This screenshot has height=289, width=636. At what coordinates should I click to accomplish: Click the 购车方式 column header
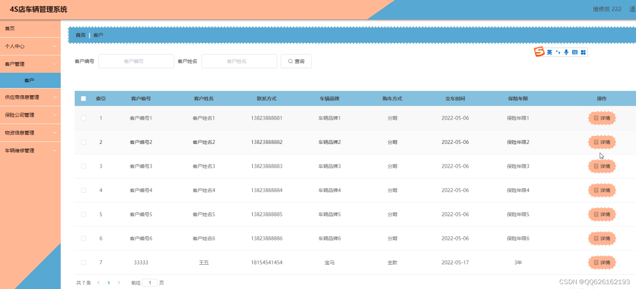(393, 99)
